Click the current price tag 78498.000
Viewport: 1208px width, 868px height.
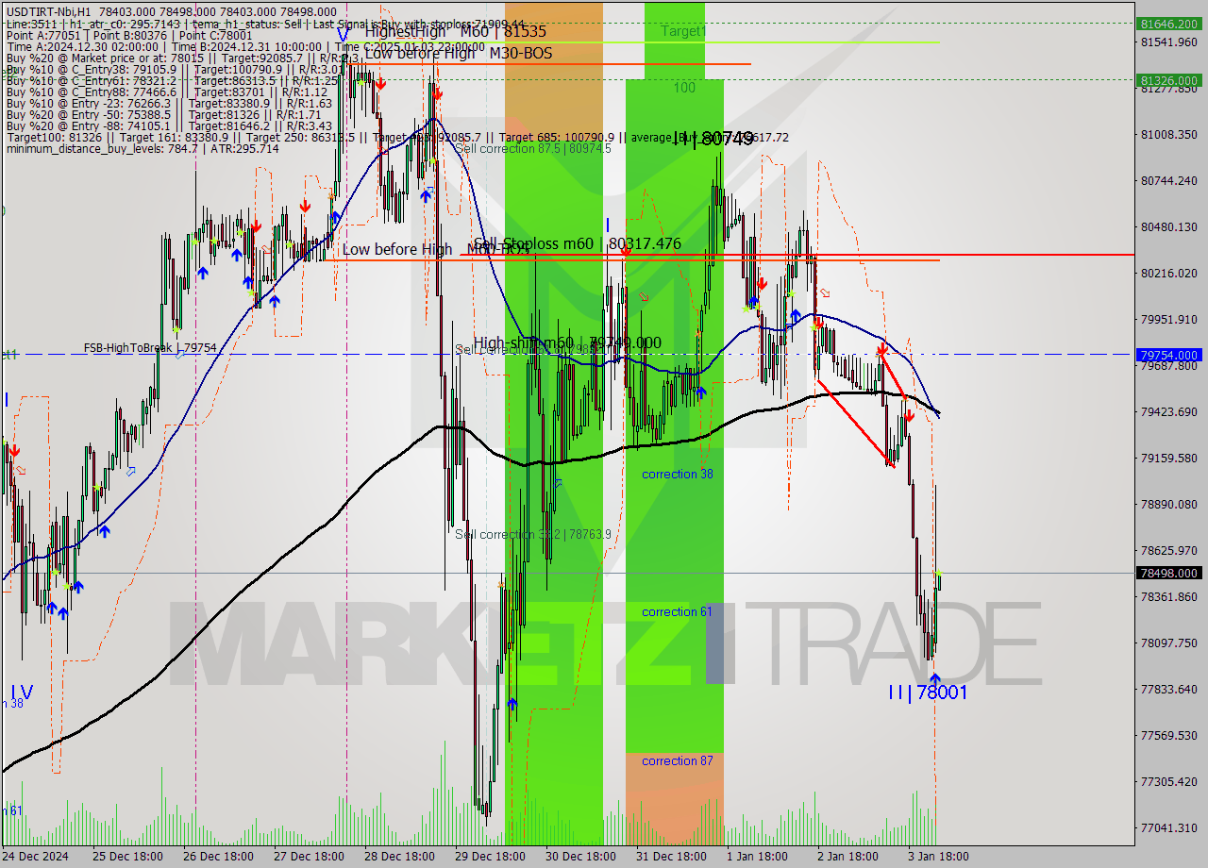coord(1169,573)
